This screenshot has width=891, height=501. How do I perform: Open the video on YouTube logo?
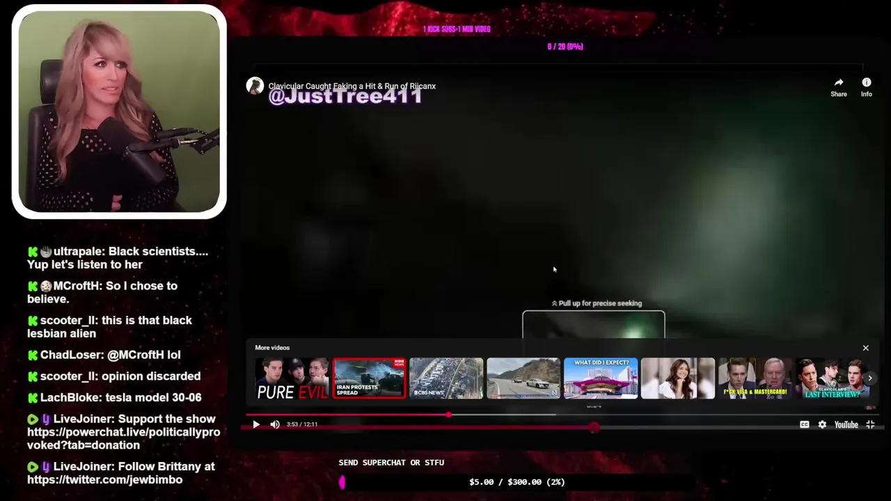(846, 424)
